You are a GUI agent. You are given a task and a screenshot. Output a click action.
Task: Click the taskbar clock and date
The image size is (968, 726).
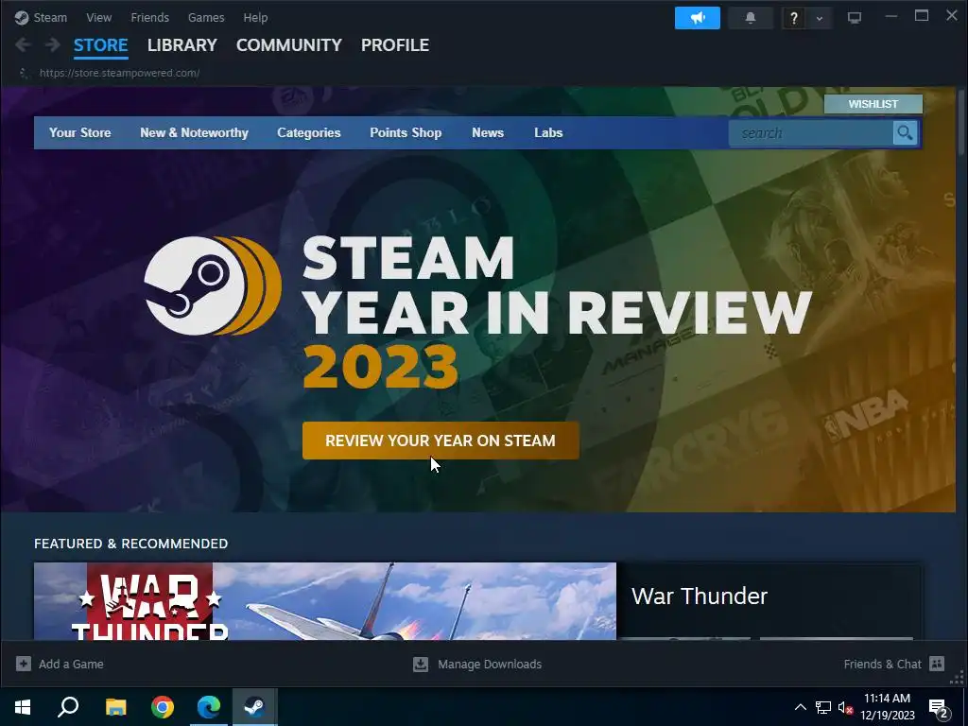[x=887, y=706]
